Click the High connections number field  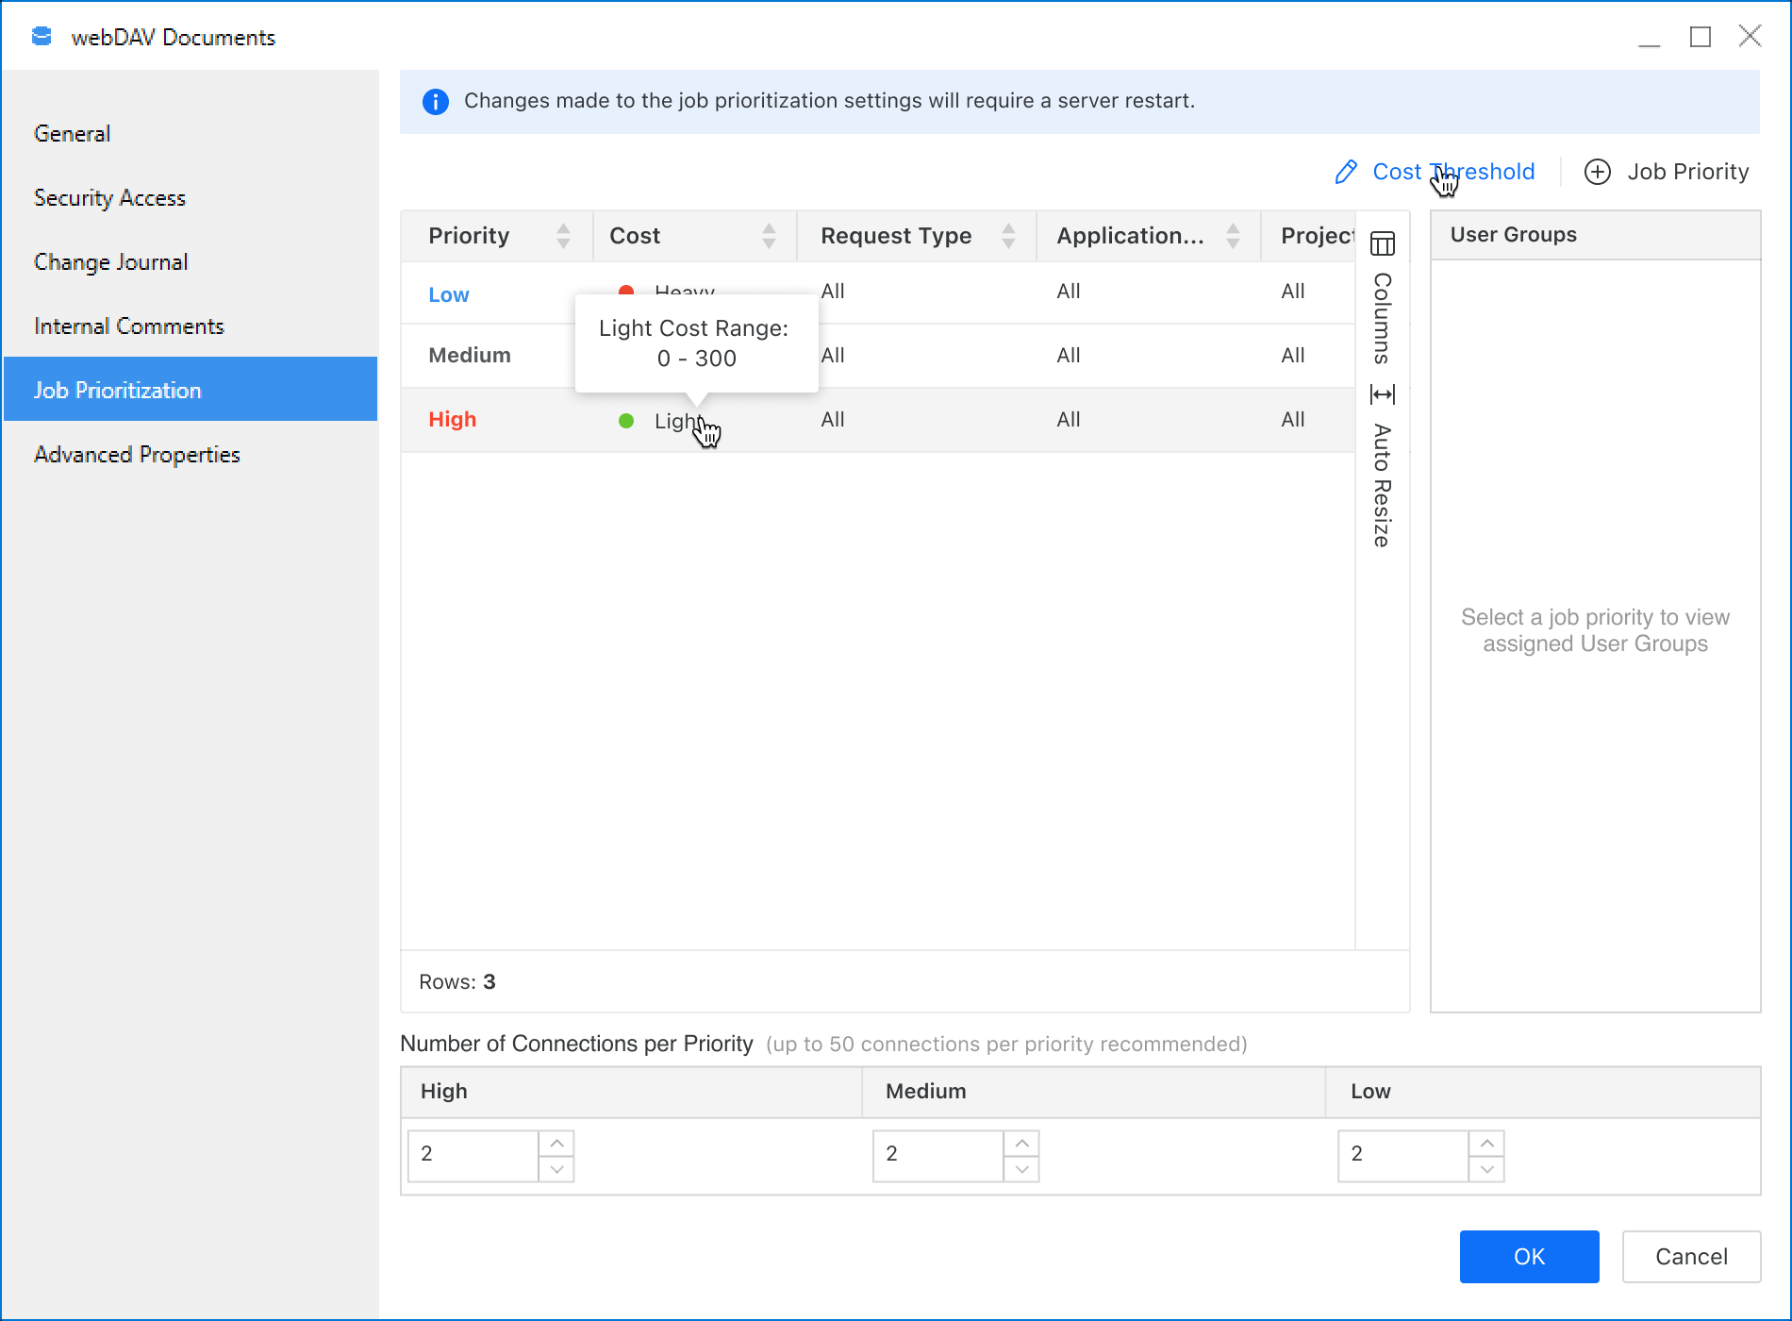473,1155
